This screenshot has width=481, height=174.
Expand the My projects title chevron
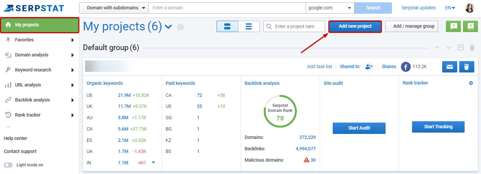tap(168, 27)
